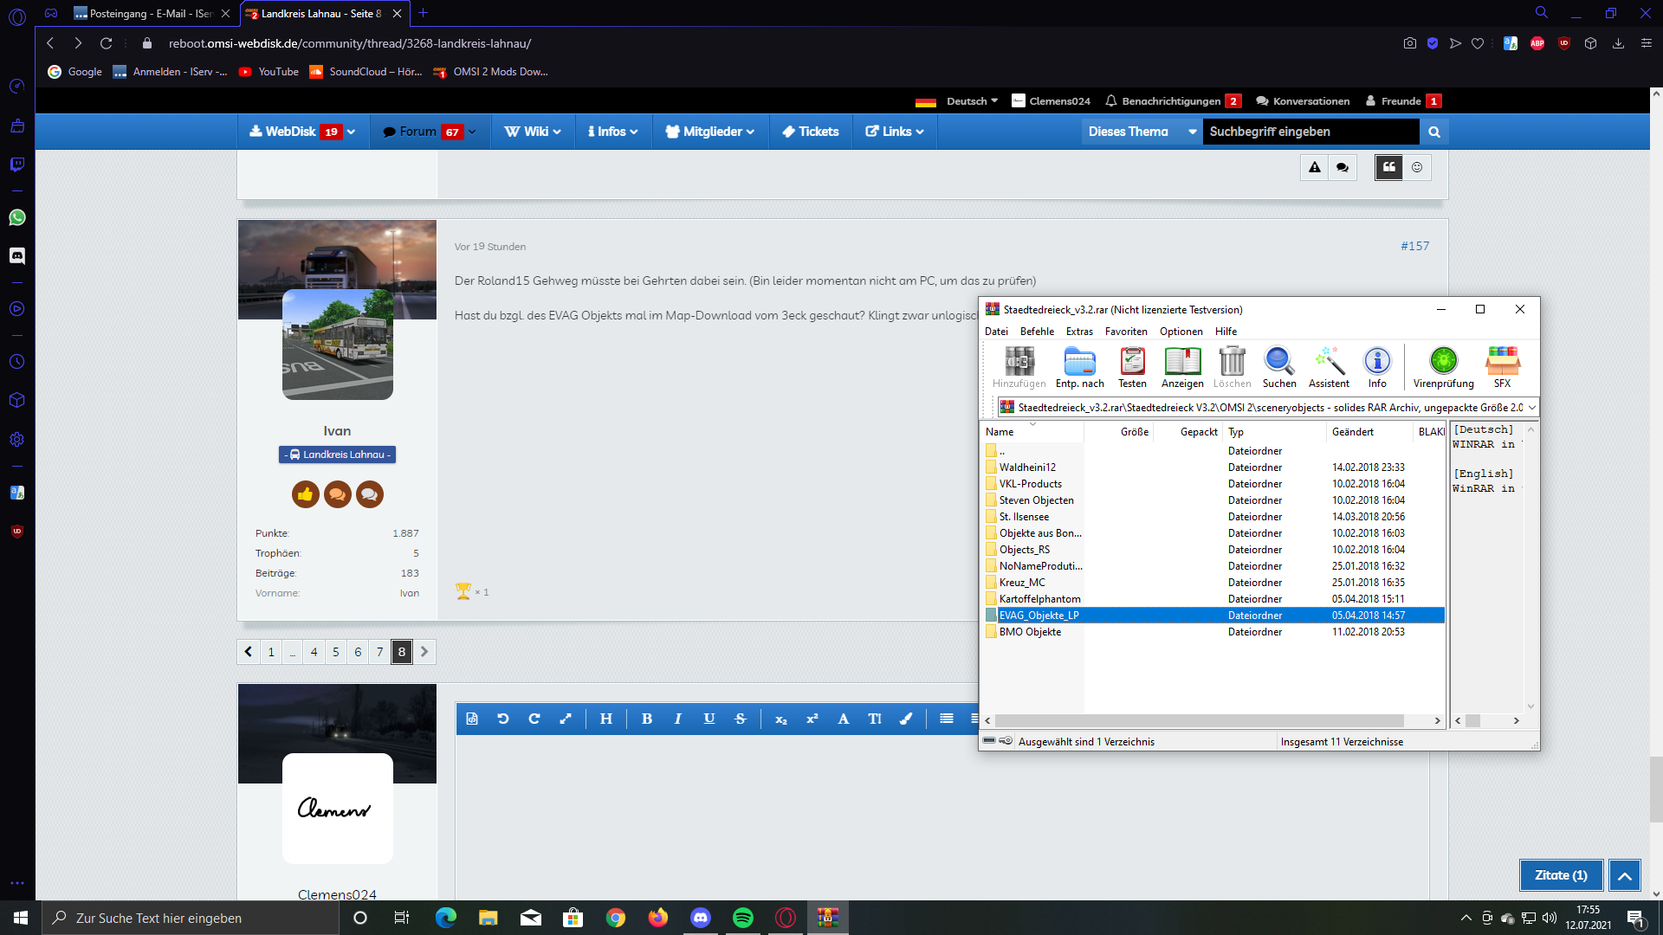This screenshot has width=1663, height=935.
Task: Click the Zitate (1) button
Action: [1561, 875]
